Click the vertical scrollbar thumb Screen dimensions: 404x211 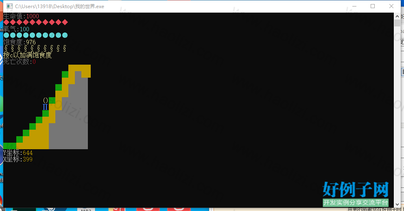tap(397, 23)
